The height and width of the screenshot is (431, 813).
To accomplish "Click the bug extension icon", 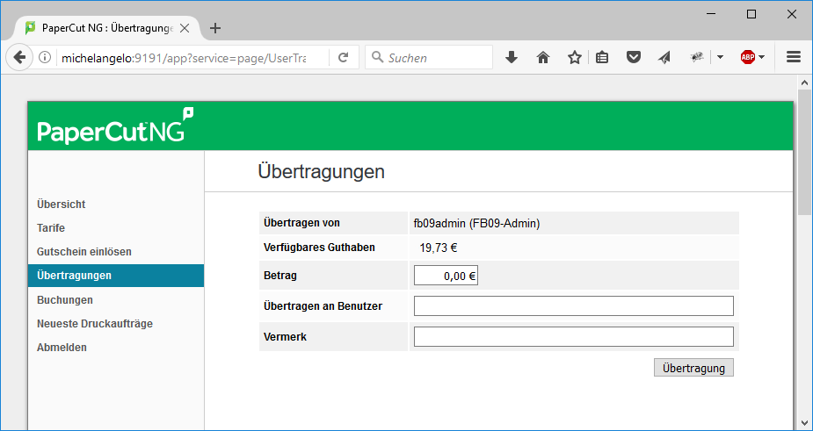I will [x=697, y=57].
